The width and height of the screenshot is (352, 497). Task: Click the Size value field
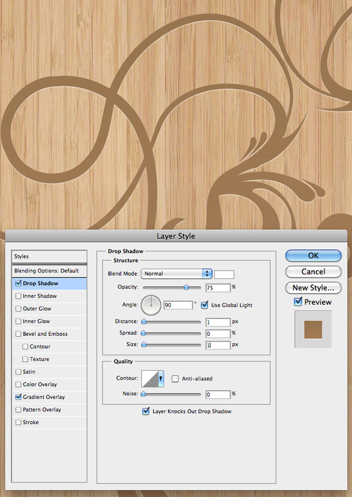(218, 345)
